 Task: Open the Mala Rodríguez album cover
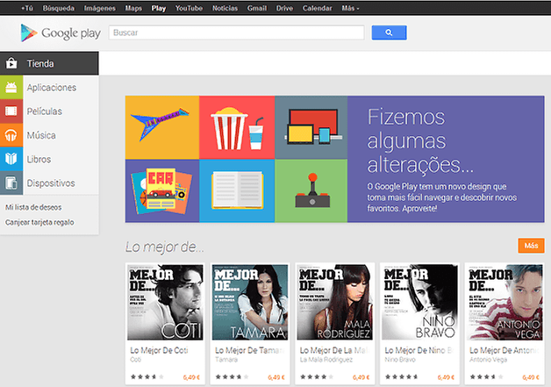pos(335,302)
